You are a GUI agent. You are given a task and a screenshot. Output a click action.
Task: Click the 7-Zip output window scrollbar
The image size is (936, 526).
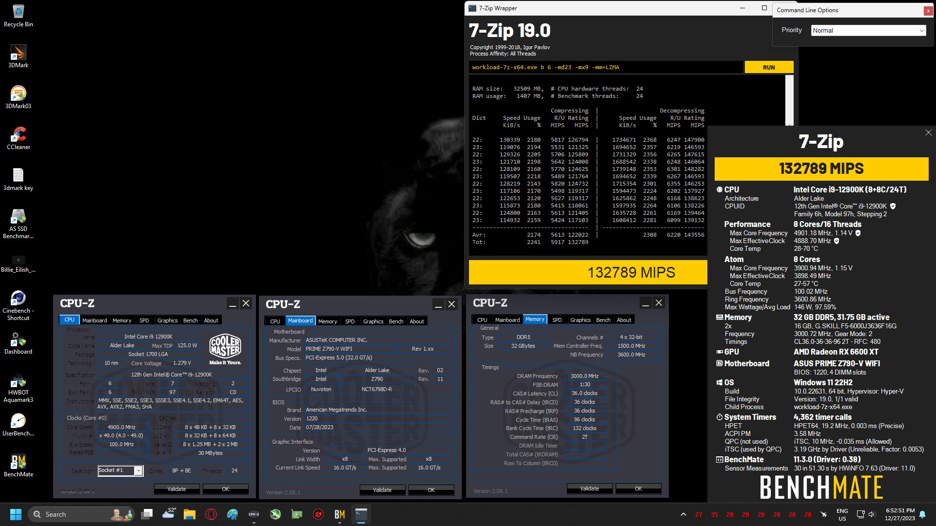[x=789, y=100]
